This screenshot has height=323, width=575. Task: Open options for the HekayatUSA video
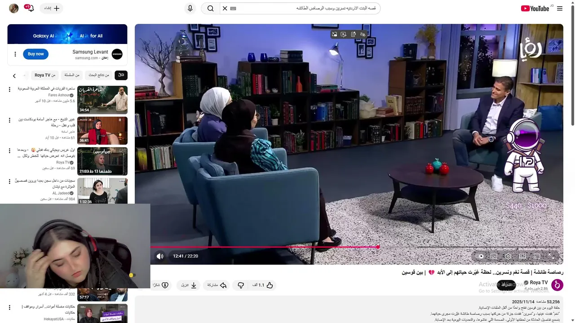[x=9, y=307]
